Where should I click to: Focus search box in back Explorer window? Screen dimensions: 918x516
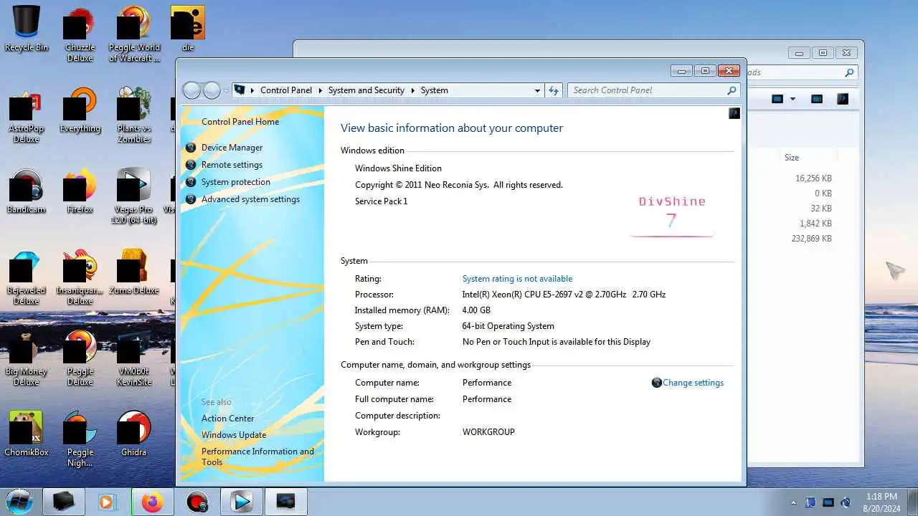tap(802, 72)
